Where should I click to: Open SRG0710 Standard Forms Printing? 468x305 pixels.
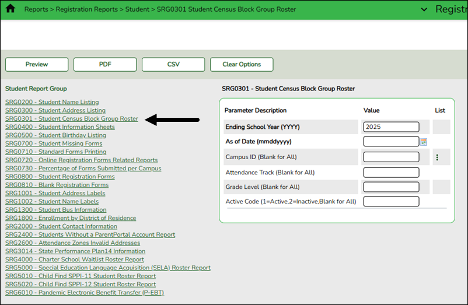[56, 152]
